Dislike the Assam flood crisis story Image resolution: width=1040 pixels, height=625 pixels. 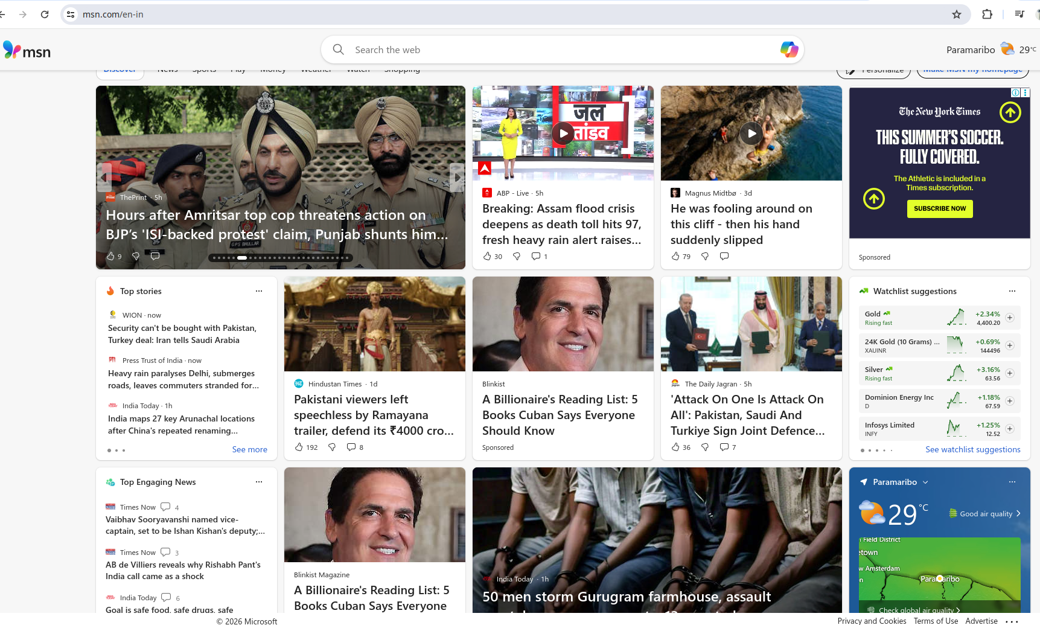[x=517, y=256]
